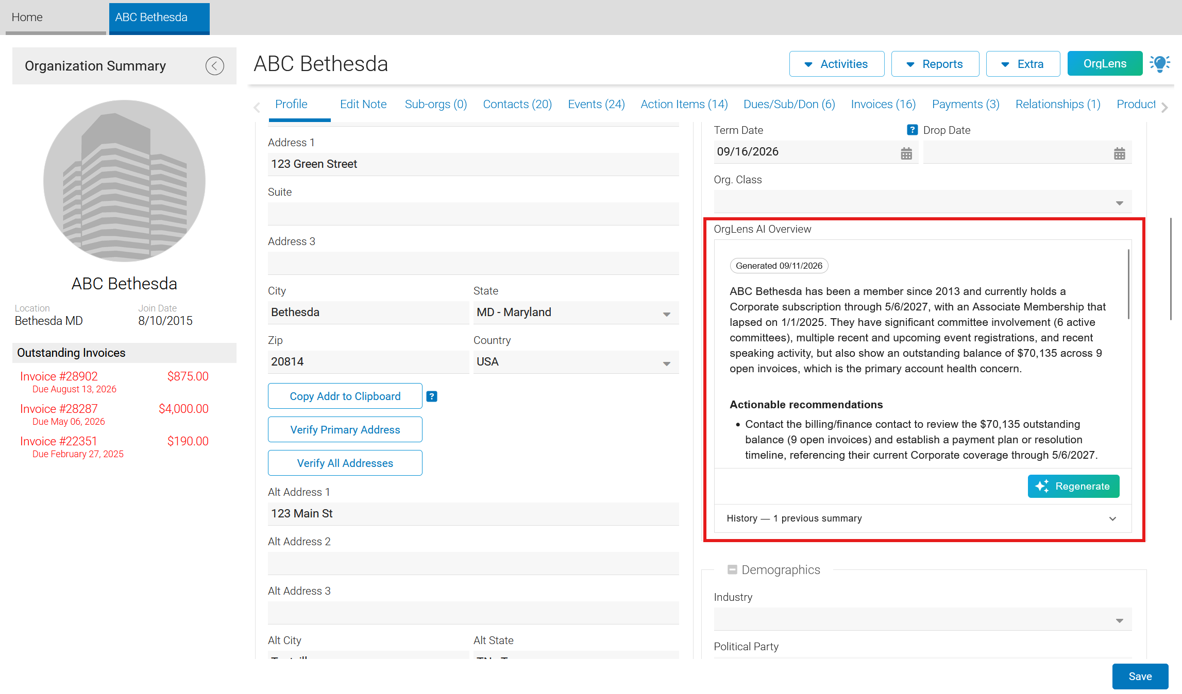Open the Payments (3) tab
1182x694 pixels.
tap(966, 104)
